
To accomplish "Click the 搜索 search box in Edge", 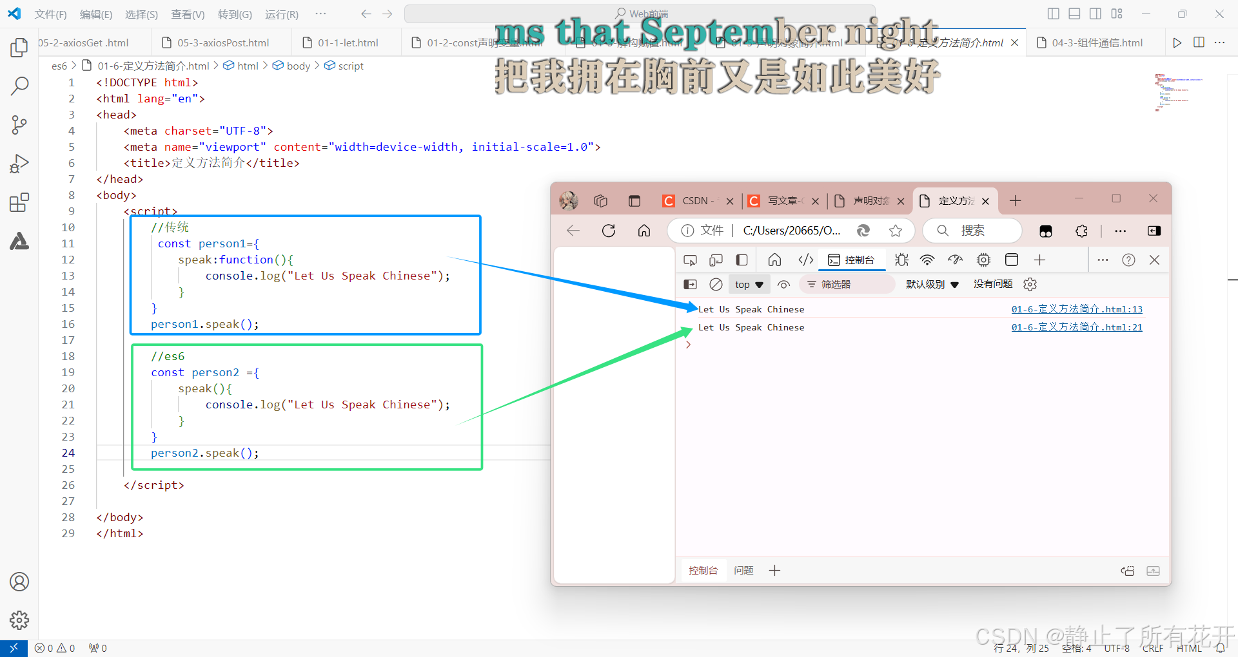I will point(972,231).
